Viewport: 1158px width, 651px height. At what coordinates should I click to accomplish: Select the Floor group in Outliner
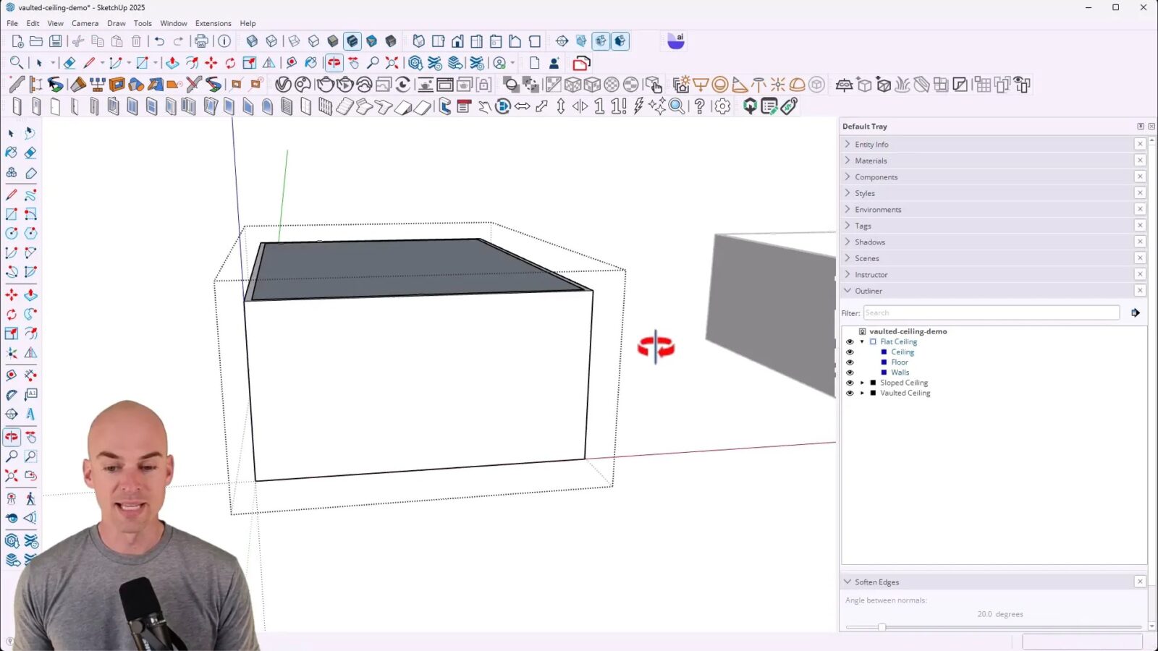tap(900, 362)
